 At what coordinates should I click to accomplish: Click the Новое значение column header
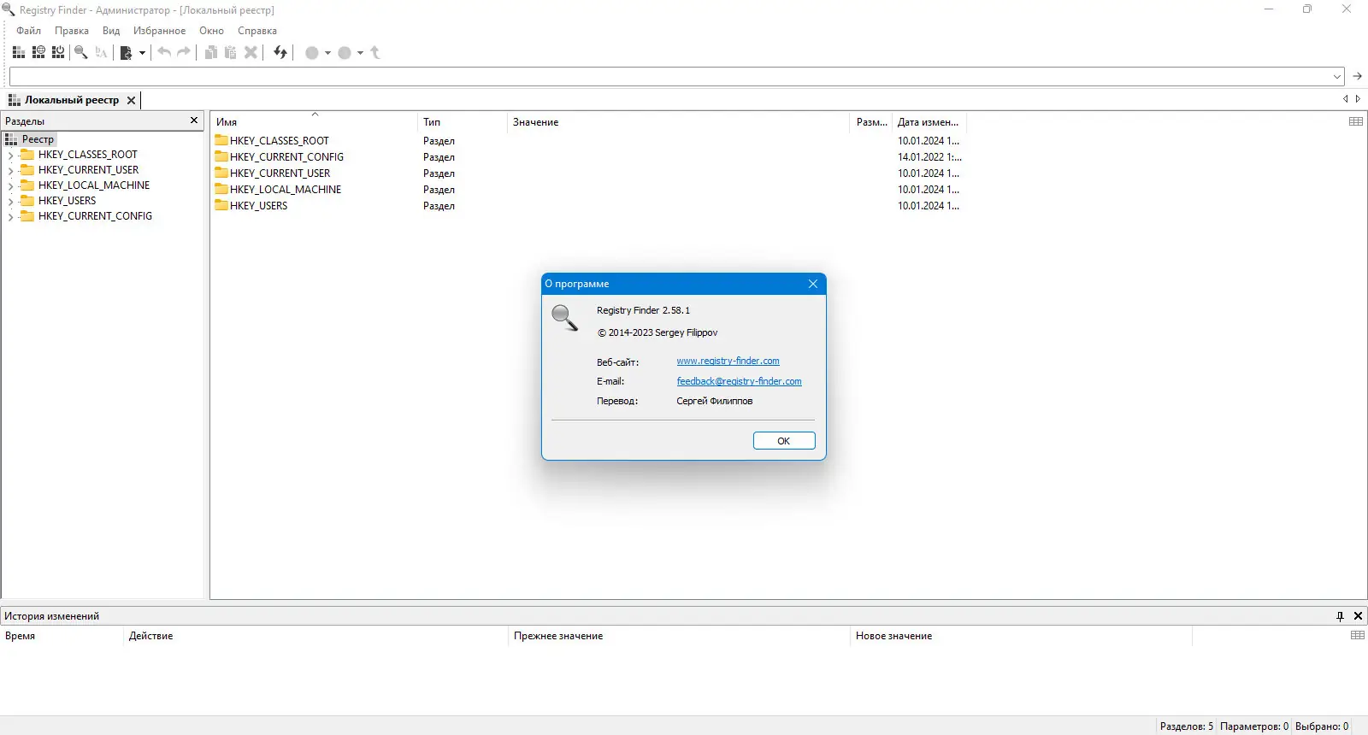click(x=1022, y=636)
